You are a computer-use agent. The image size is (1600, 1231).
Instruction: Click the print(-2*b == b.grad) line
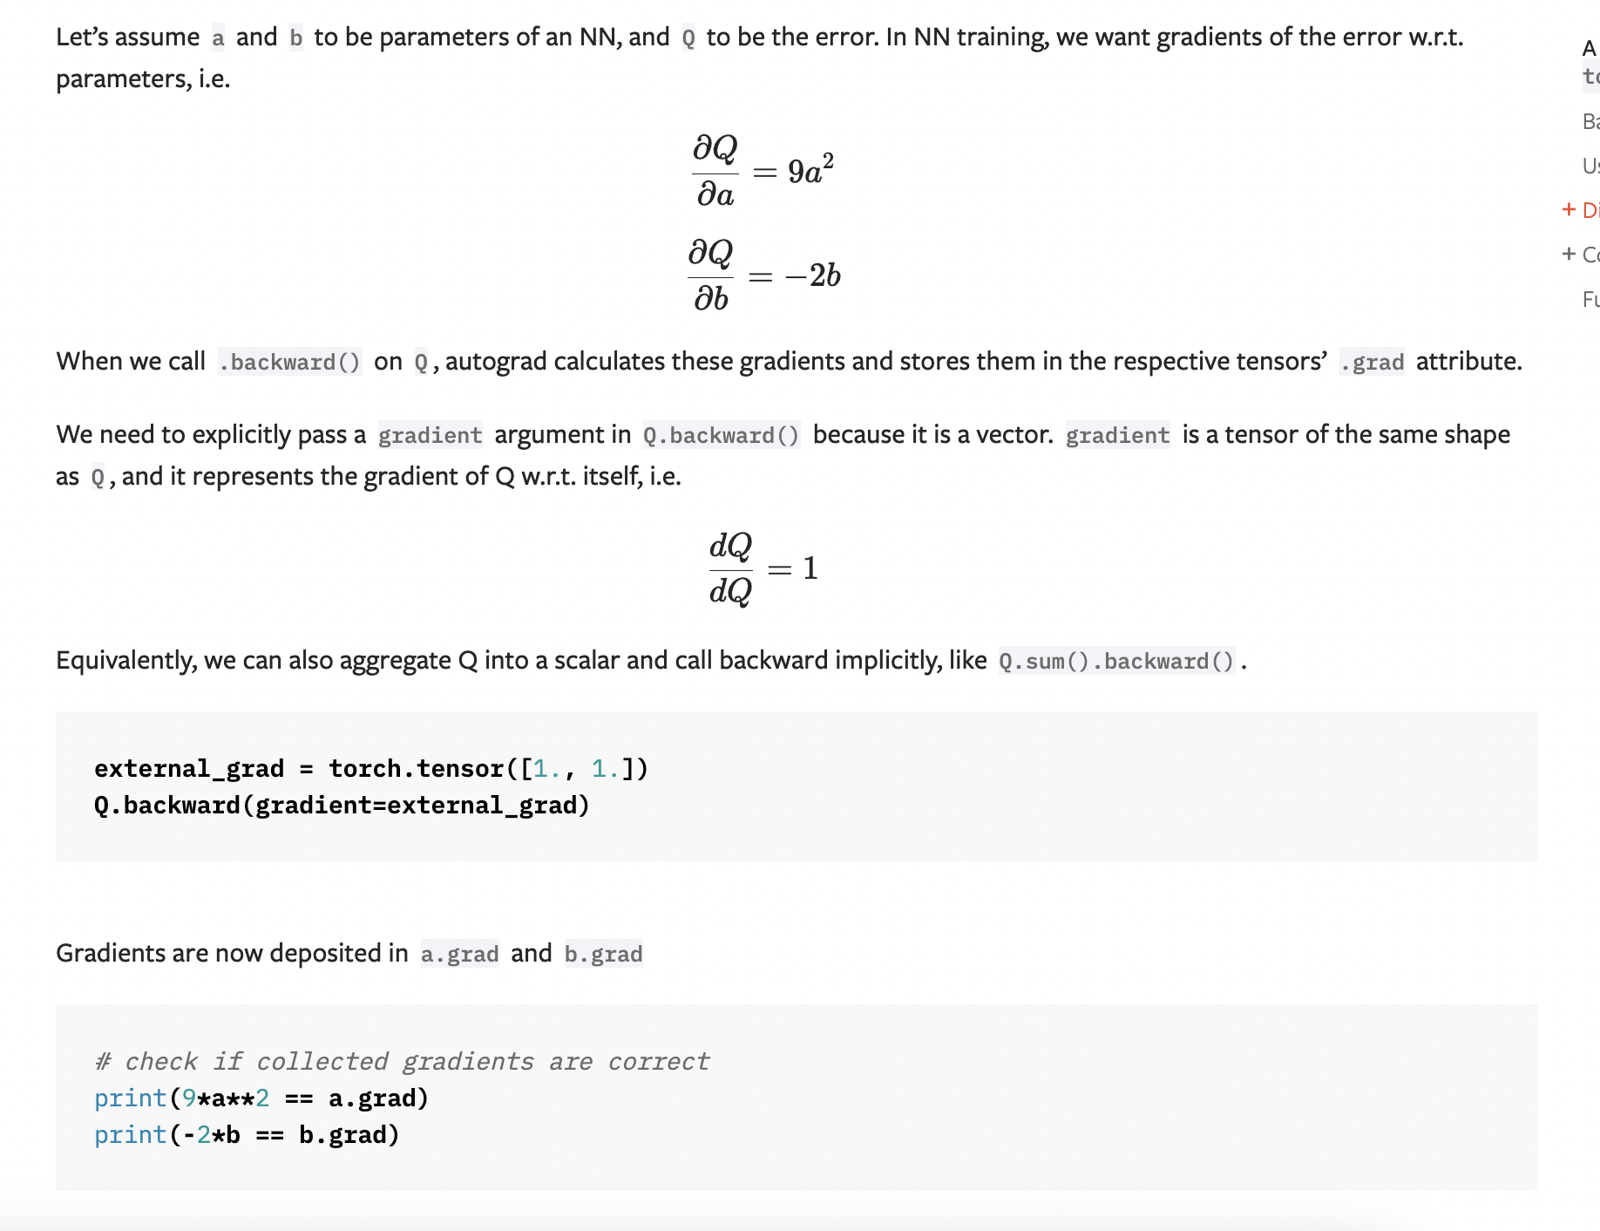(247, 1134)
